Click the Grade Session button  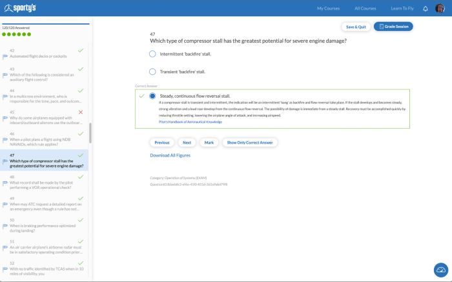click(393, 27)
